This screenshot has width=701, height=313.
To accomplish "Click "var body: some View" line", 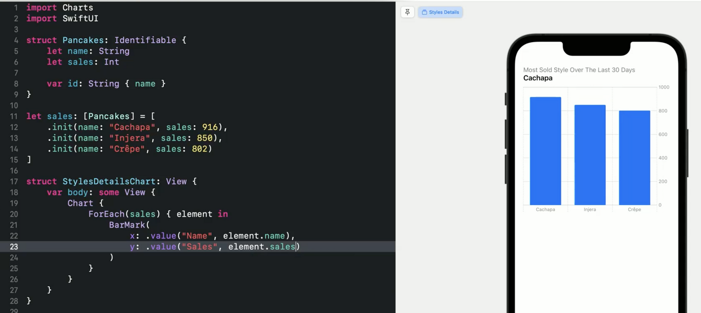I will click(101, 193).
